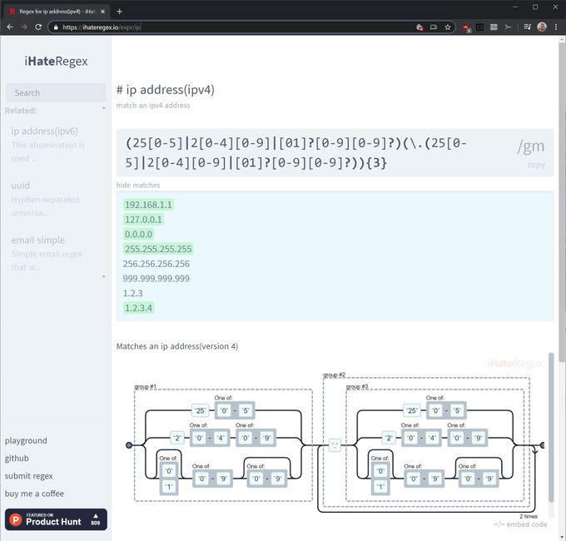Open the embed code option

point(520,524)
